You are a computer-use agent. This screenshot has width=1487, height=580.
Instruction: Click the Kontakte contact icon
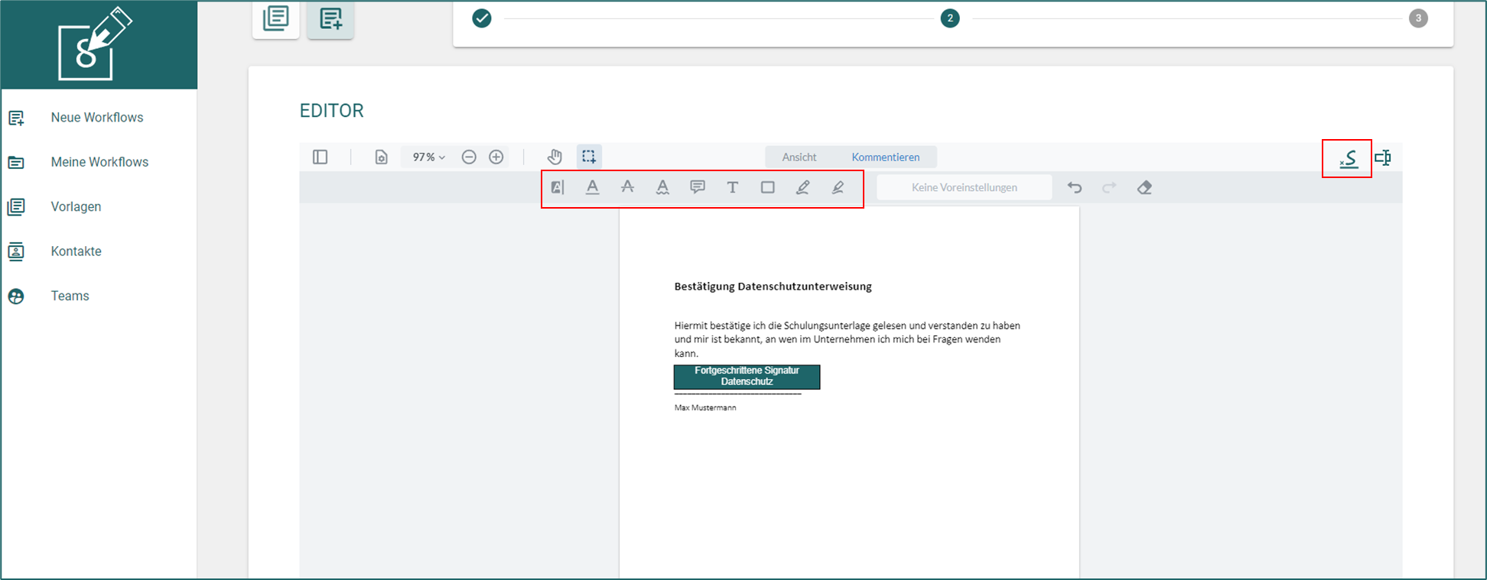pyautogui.click(x=16, y=251)
